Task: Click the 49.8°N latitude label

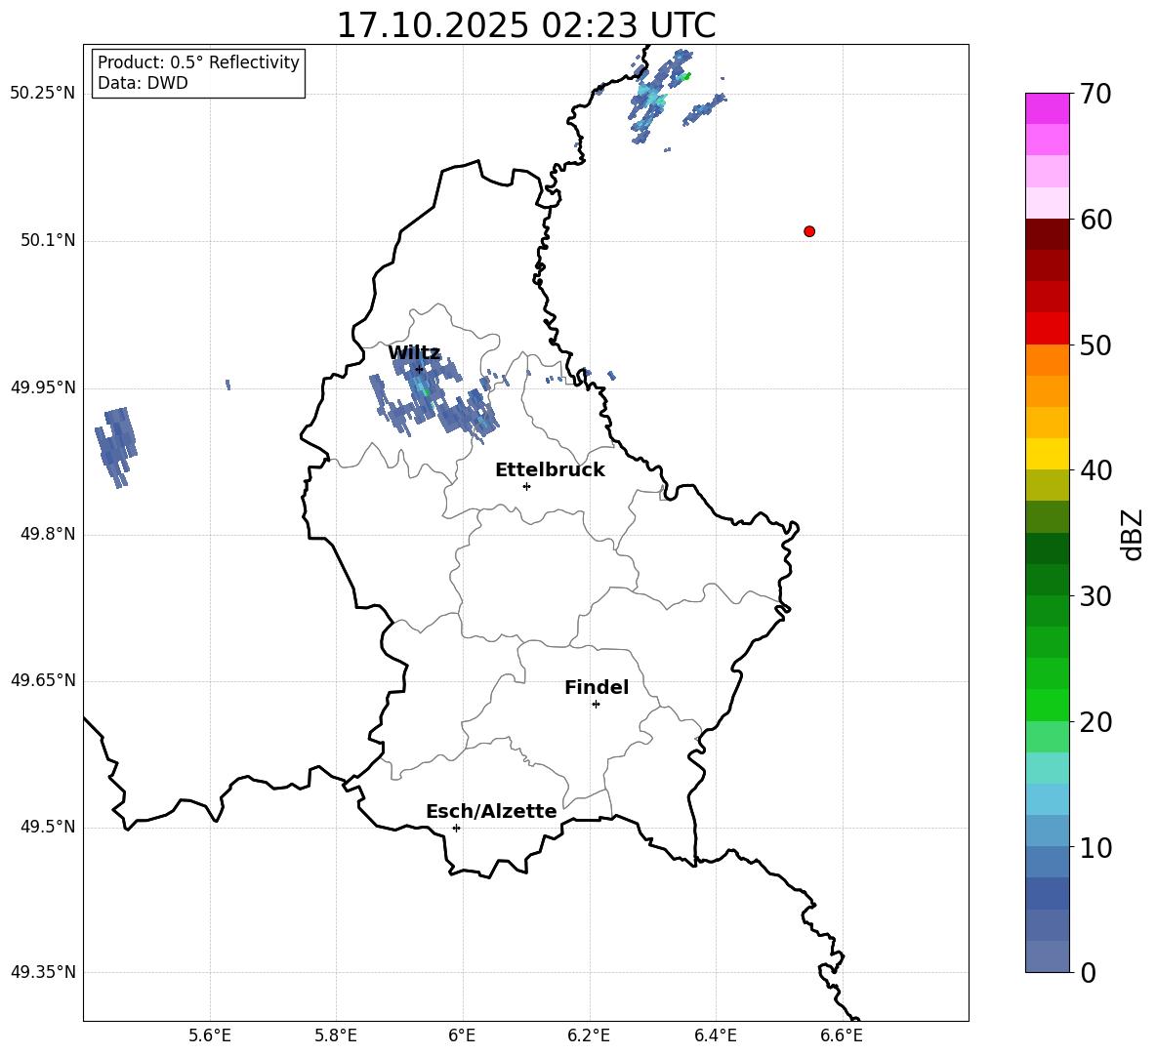Action: pos(48,534)
